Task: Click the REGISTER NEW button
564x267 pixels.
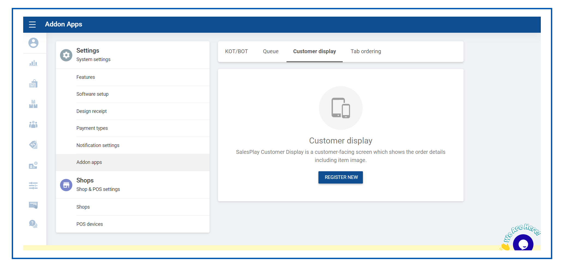Action: point(341,177)
